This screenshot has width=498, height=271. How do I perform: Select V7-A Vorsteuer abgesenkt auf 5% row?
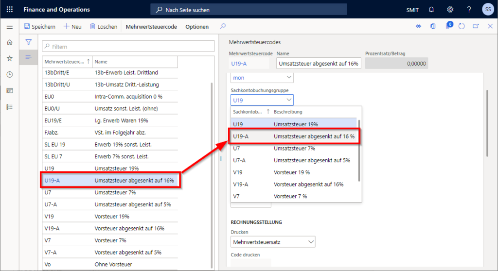pos(110,252)
